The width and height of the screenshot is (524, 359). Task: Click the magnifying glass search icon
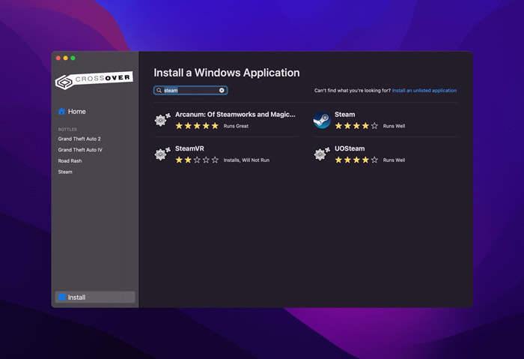click(159, 91)
